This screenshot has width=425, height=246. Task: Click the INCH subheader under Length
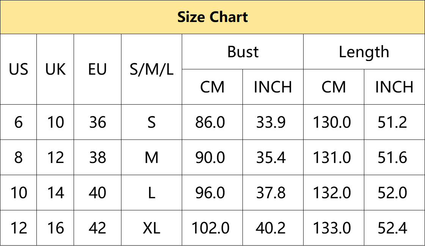tap(394, 87)
